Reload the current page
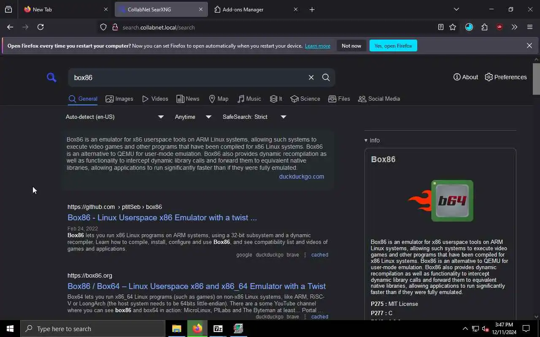Image resolution: width=540 pixels, height=337 pixels. (40, 27)
